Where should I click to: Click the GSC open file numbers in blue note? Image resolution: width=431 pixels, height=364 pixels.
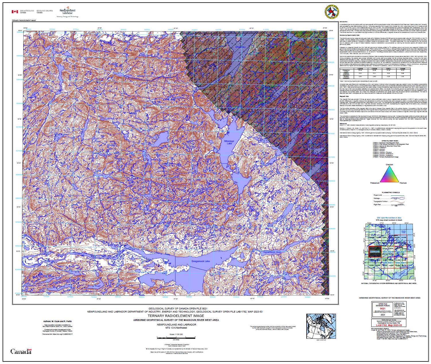pos(389,218)
